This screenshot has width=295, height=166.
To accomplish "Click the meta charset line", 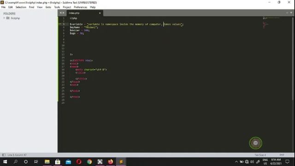I will pos(91,70).
